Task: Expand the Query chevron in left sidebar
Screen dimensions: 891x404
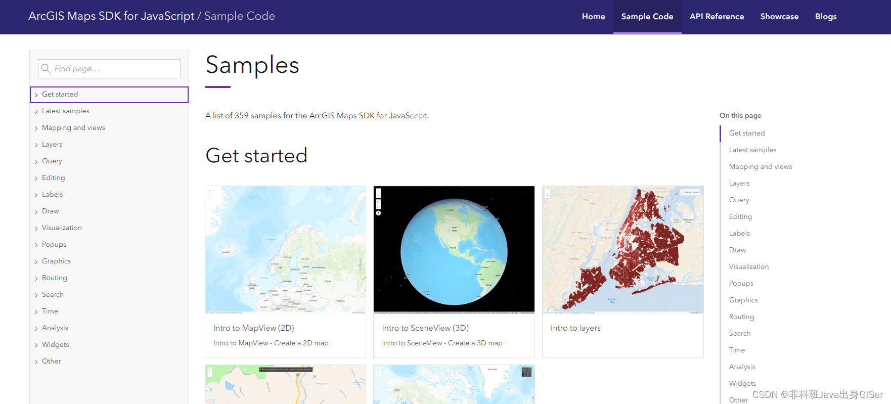Action: point(36,161)
